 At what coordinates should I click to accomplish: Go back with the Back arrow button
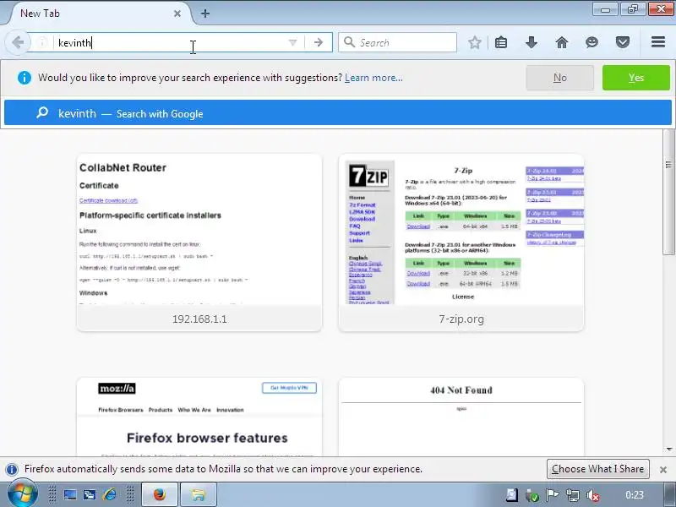tap(18, 42)
